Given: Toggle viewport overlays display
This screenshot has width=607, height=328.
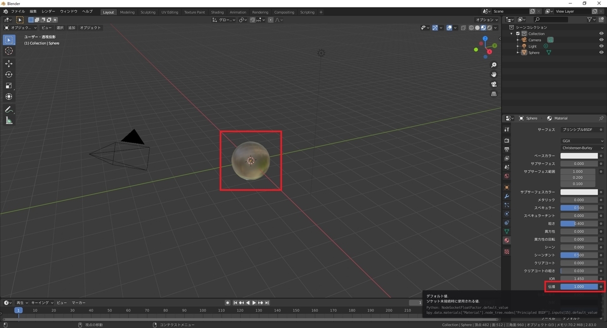Looking at the screenshot, I should pyautogui.click(x=449, y=28).
